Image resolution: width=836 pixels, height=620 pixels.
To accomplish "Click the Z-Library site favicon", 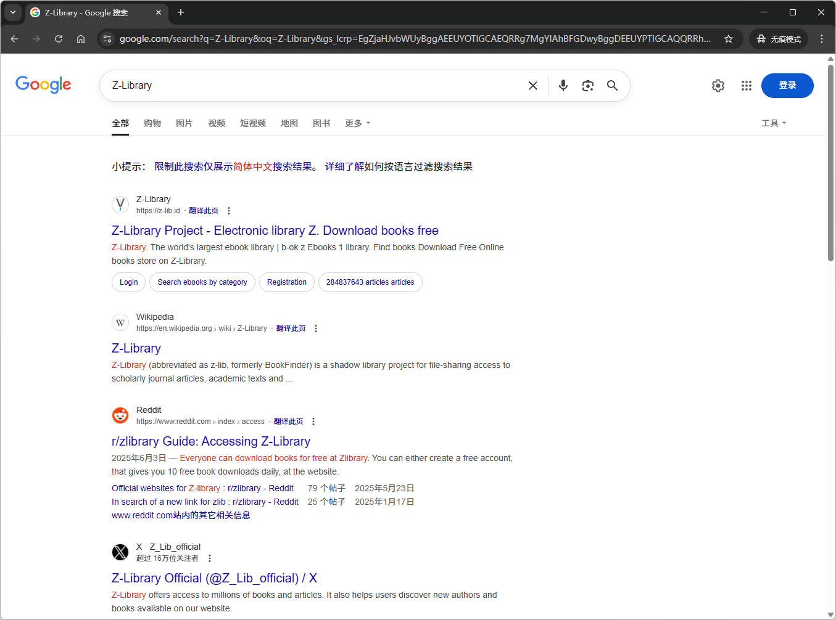I will pyautogui.click(x=120, y=205).
